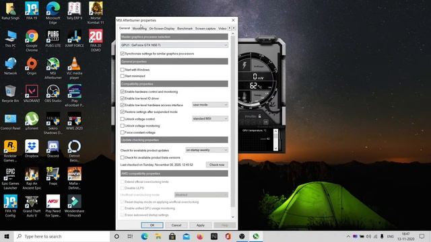This screenshot has height=242, width=431.
Task: Open the MSI Afterburner desktop shortcut
Action: [x=53, y=69]
